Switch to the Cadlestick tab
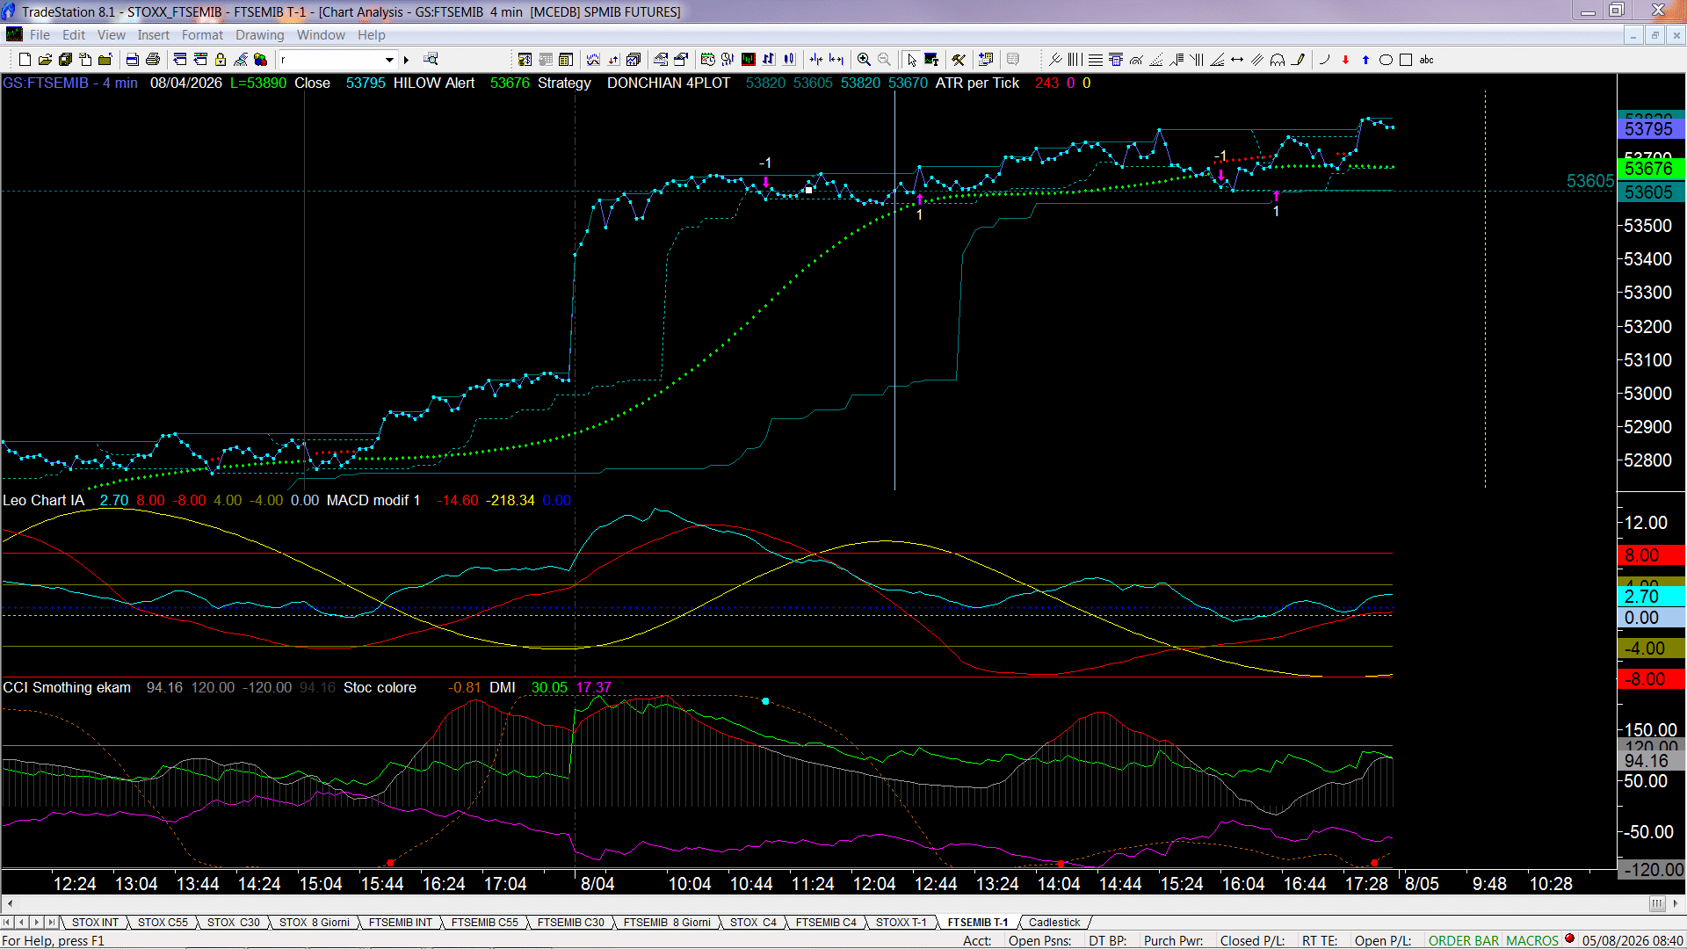This screenshot has height=949, width=1687. (x=1054, y=923)
